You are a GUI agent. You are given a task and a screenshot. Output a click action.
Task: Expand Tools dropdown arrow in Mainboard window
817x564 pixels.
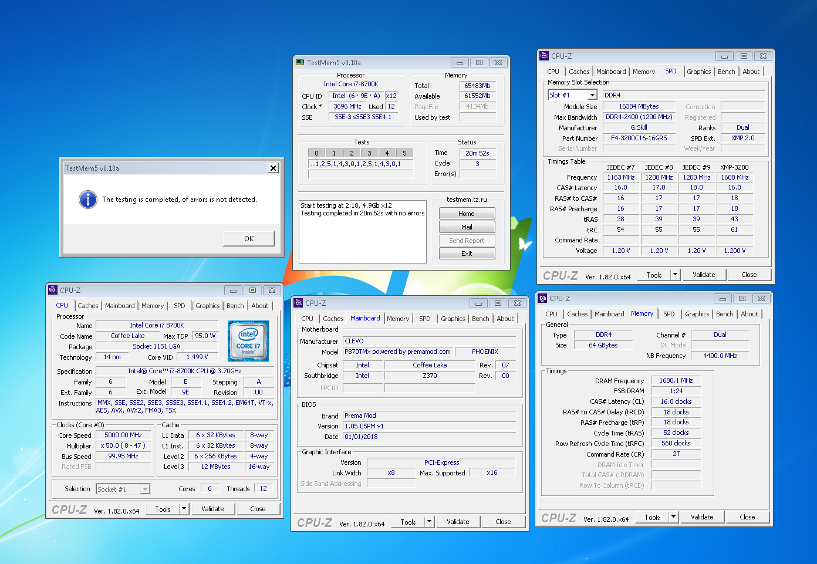click(x=429, y=522)
